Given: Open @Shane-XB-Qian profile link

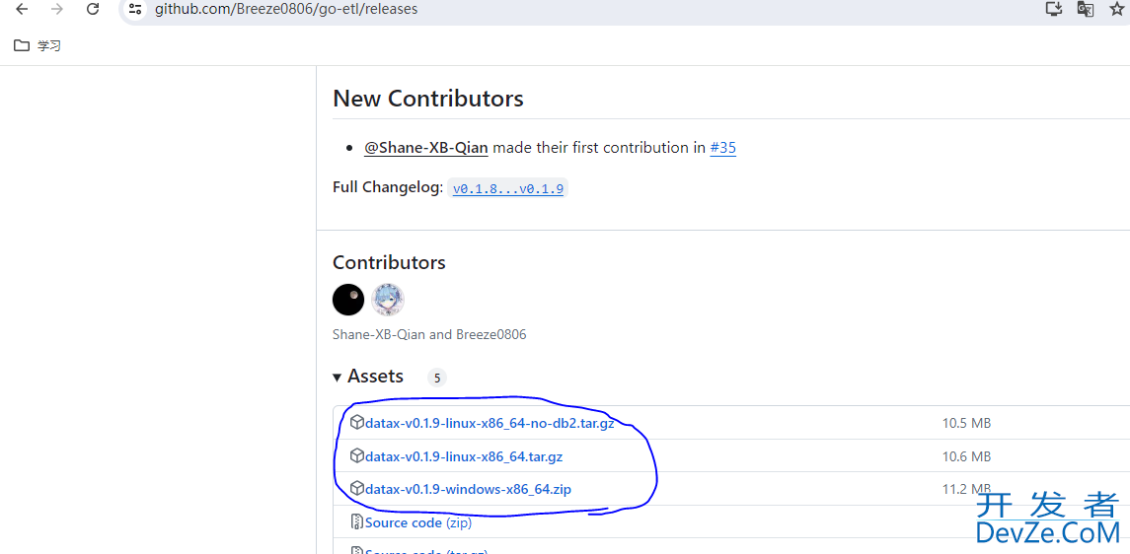Looking at the screenshot, I should tap(426, 148).
